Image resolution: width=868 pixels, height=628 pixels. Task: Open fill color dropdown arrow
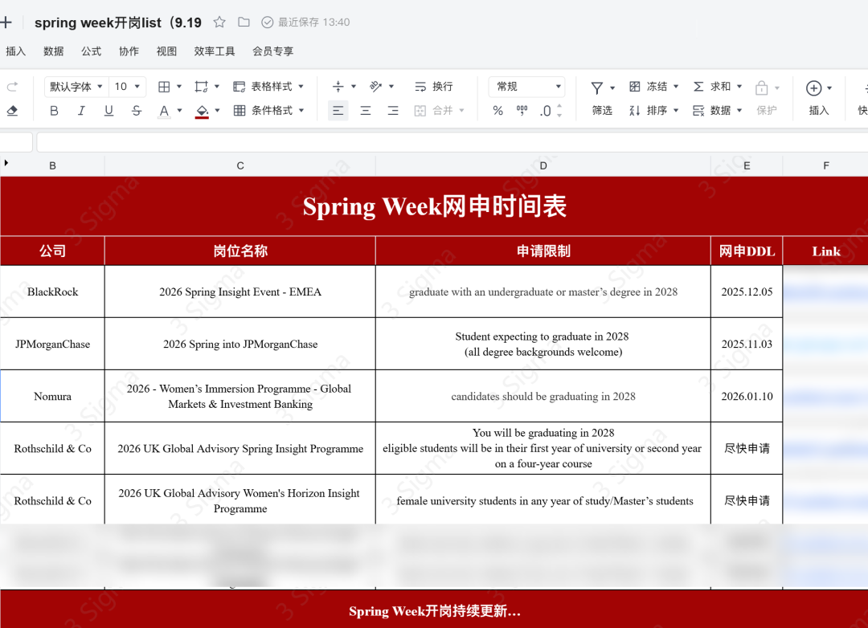tap(217, 111)
